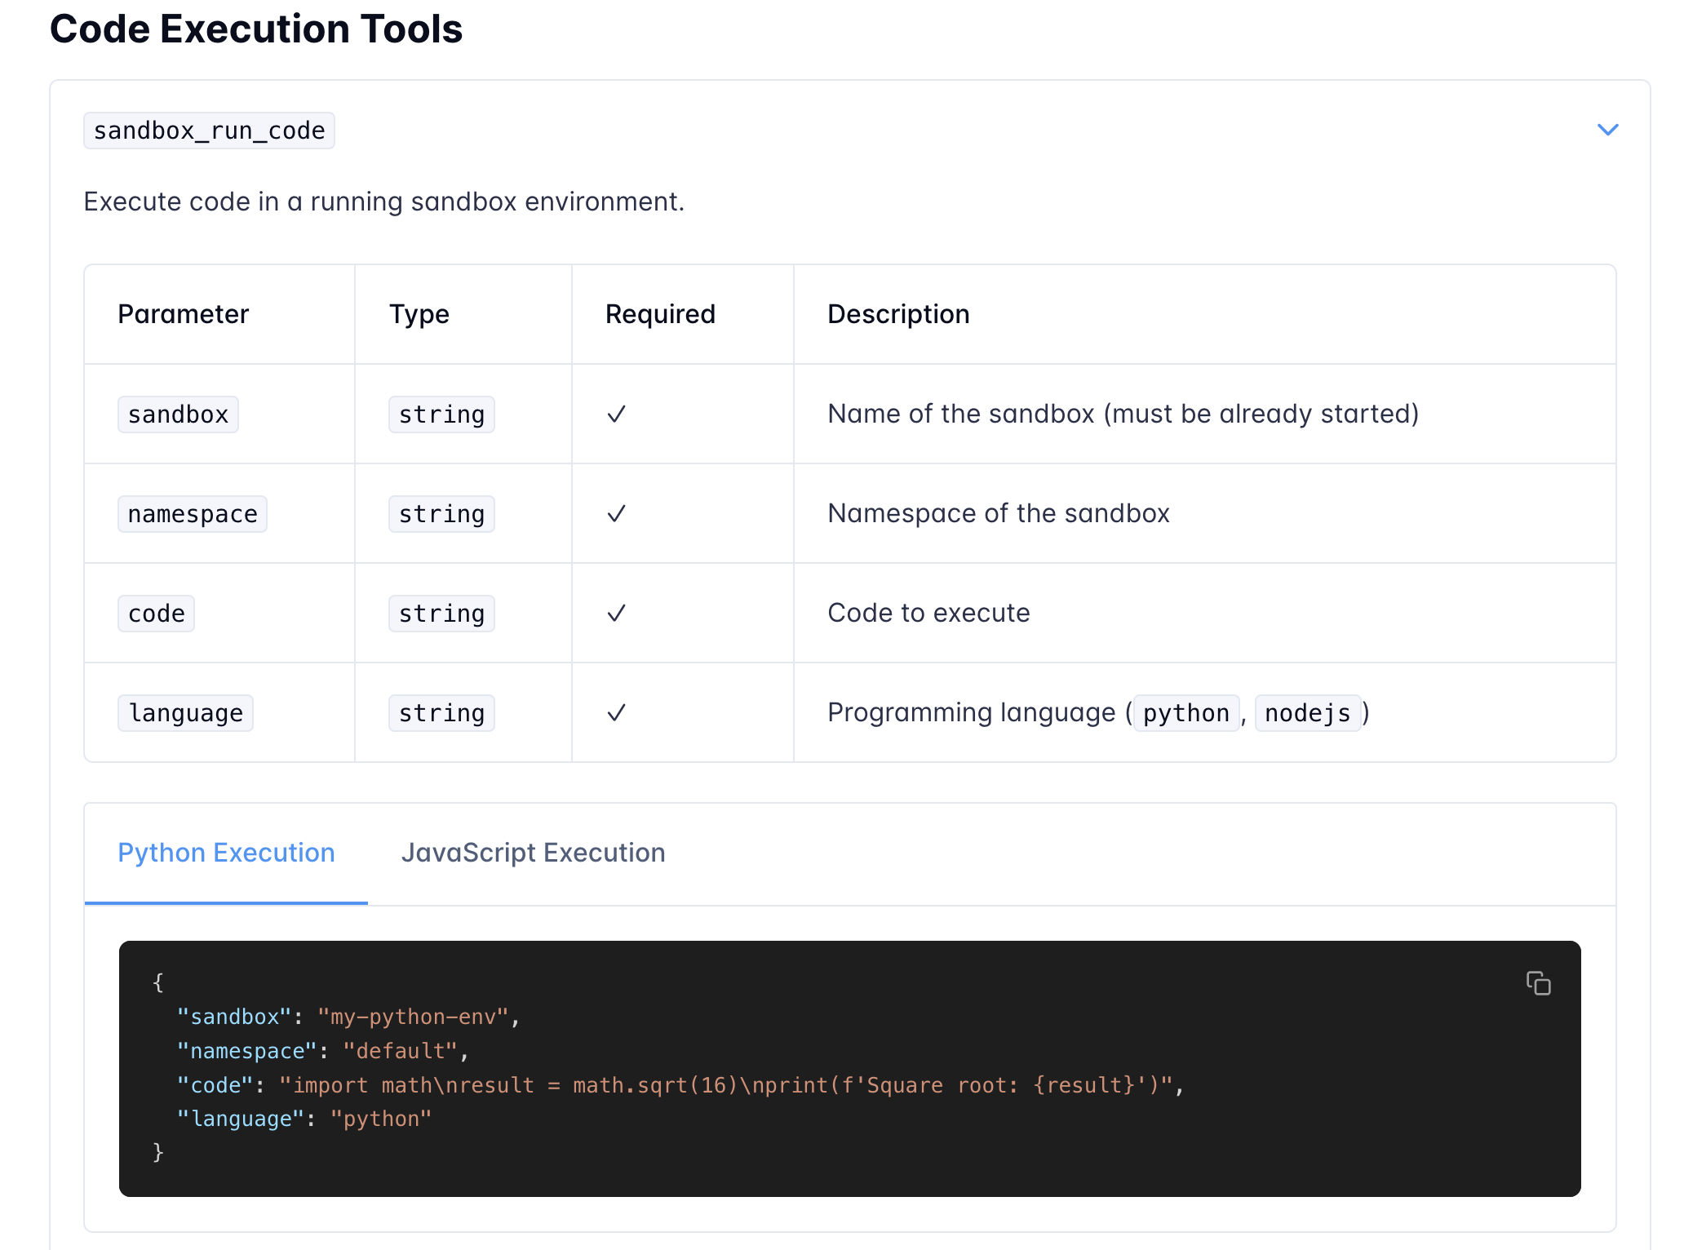
Task: Click the code parameter name tag
Action: pos(156,614)
